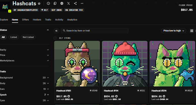This screenshot has width=196, height=105.
Task: Open the Analytics tab
Action: click(72, 20)
